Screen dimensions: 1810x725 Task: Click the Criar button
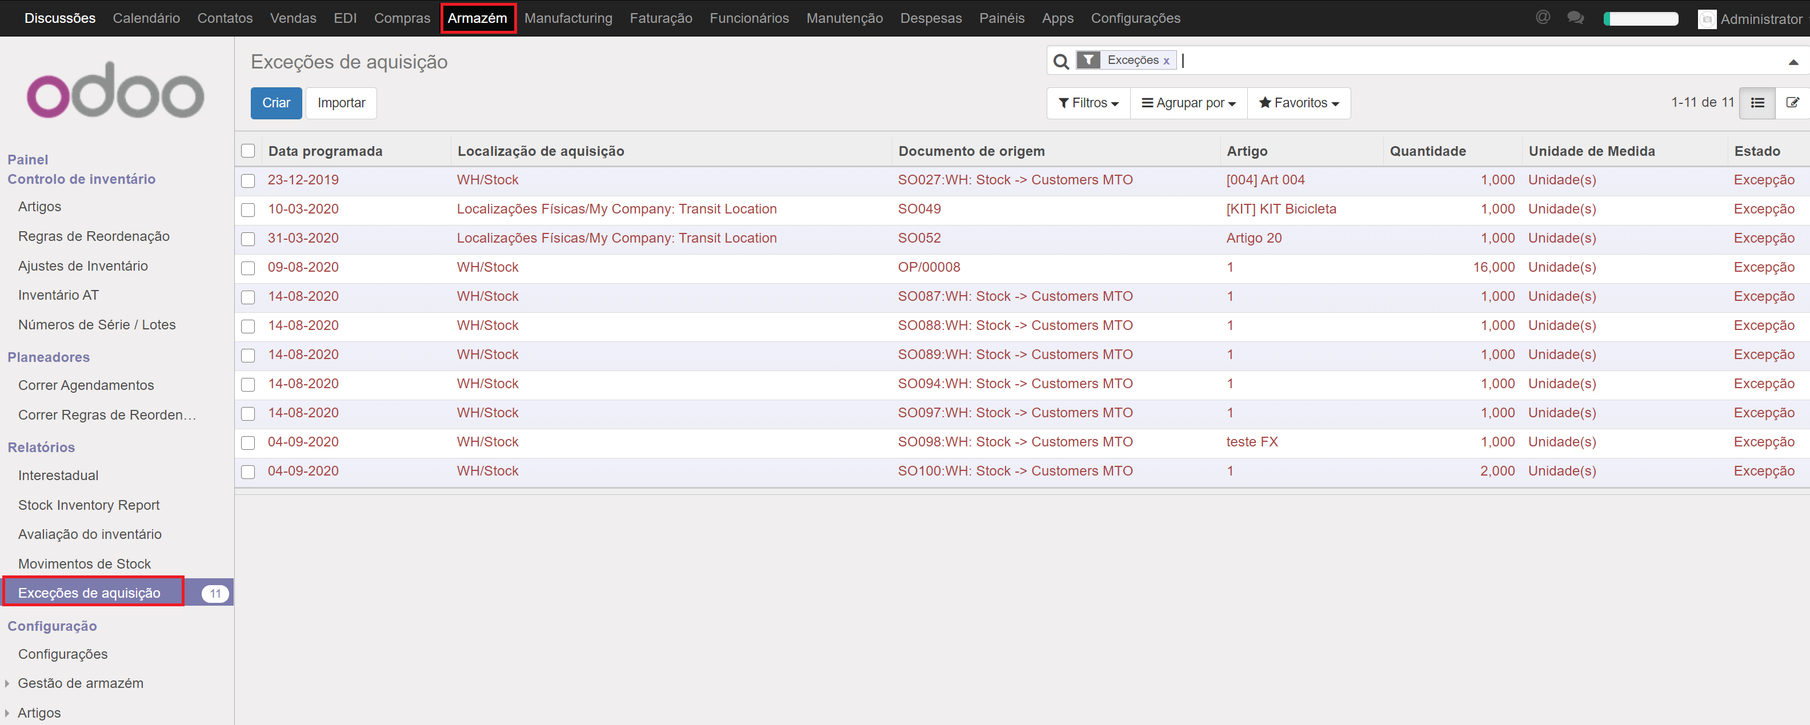point(276,103)
